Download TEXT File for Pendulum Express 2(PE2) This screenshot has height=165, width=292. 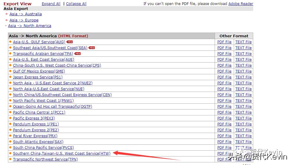pos(243,130)
